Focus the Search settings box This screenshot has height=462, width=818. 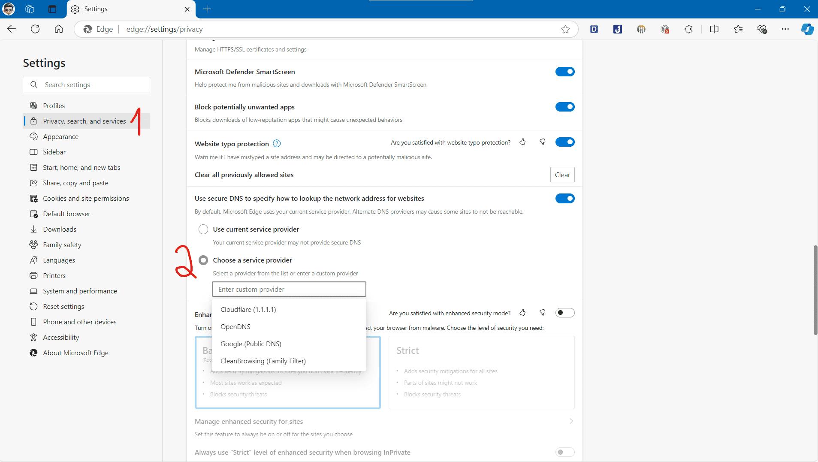tap(86, 85)
